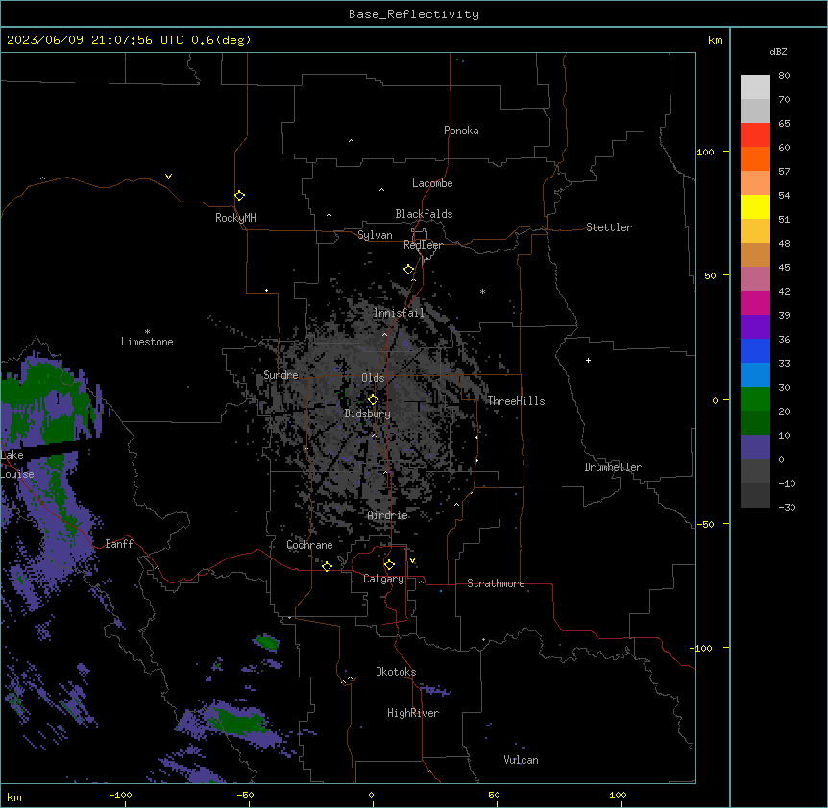Click the 2023/06/09 21:07:56 UTC timestamp
The width and height of the screenshot is (828, 808).
[x=95, y=40]
